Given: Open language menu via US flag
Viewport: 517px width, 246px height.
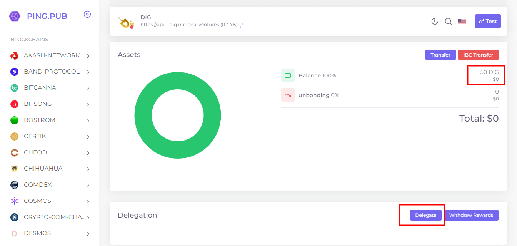Looking at the screenshot, I should 462,22.
